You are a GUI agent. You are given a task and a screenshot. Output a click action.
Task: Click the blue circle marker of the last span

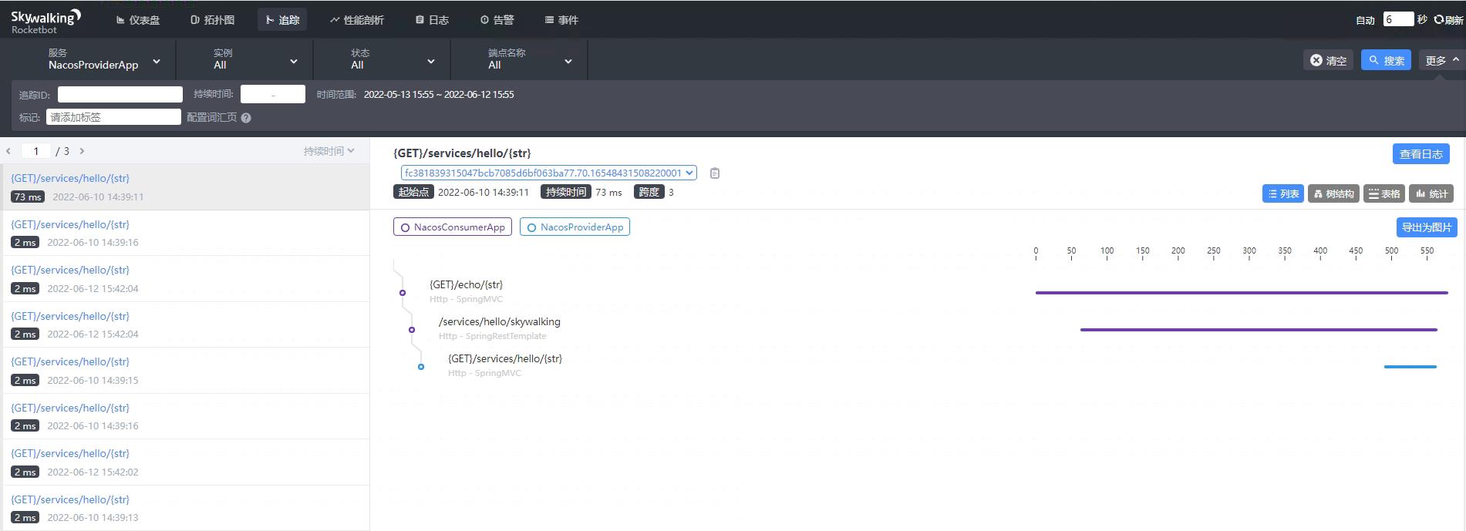421,367
